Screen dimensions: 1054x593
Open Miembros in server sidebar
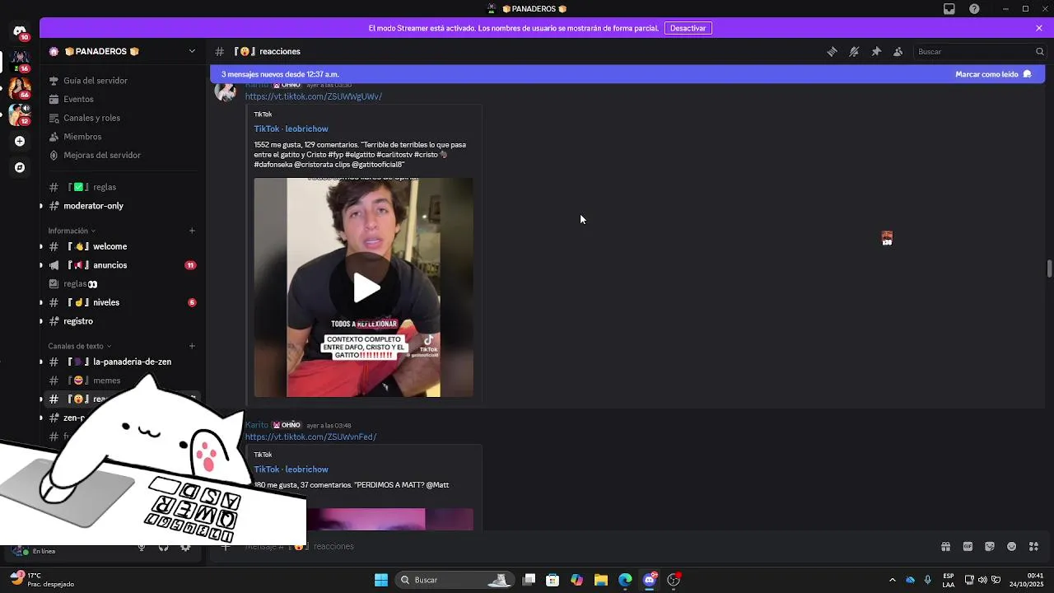[x=82, y=137]
